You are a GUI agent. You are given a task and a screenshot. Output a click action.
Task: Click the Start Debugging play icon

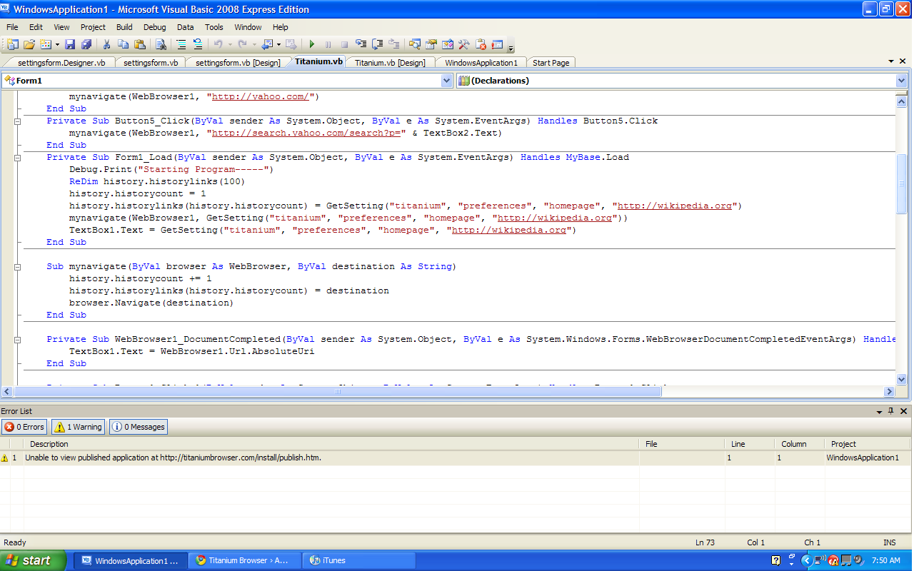311,44
